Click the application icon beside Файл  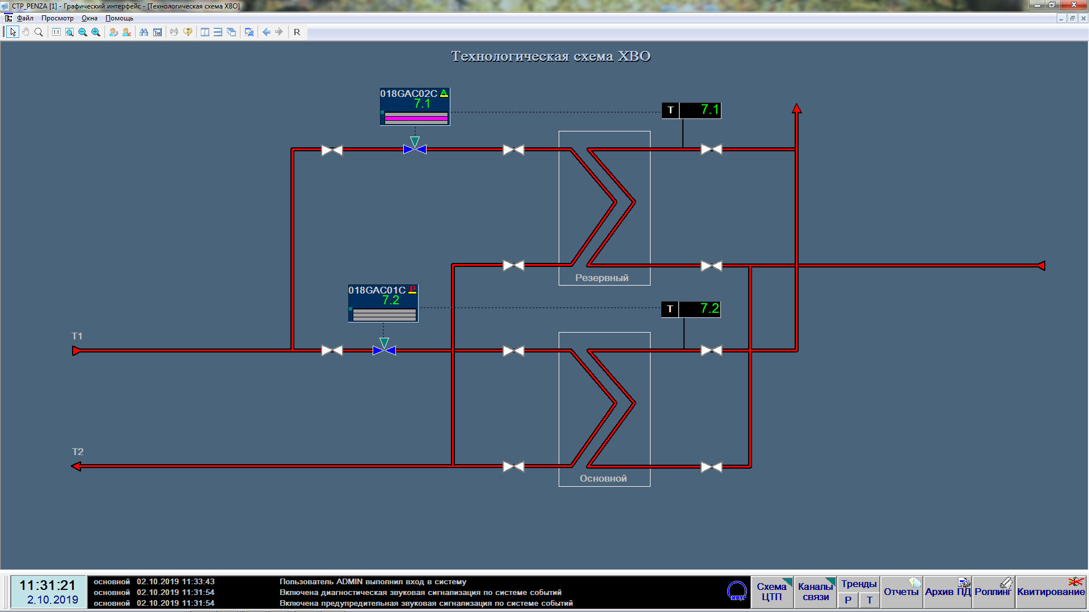(9, 18)
